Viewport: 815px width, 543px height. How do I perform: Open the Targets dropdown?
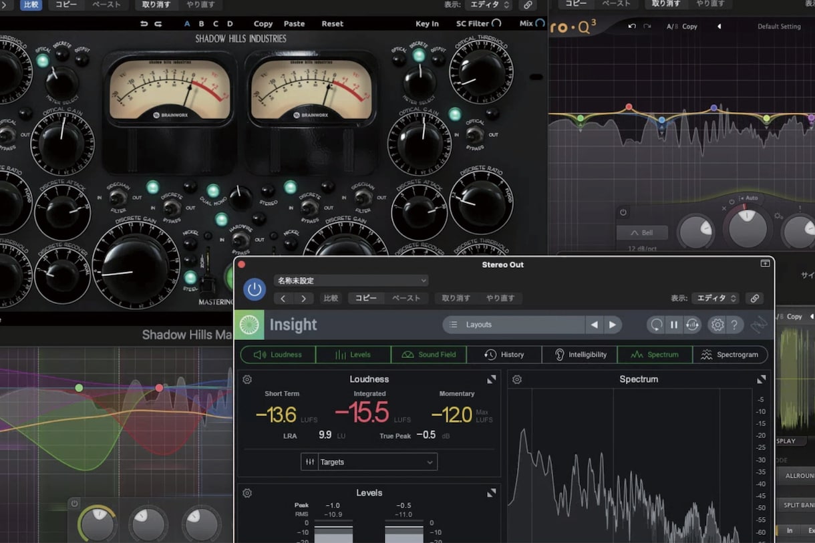click(x=369, y=462)
